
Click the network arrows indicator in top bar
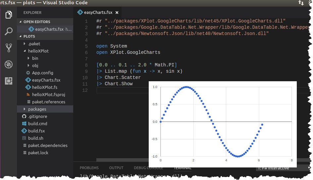tap(301, 3)
